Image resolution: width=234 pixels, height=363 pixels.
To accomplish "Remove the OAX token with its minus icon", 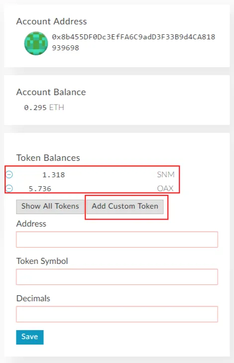I will [x=9, y=188].
